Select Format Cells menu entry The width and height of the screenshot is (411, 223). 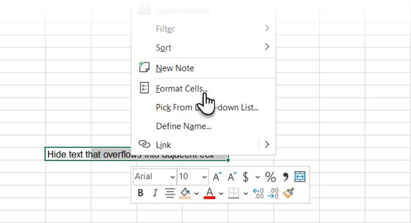pyautogui.click(x=204, y=88)
